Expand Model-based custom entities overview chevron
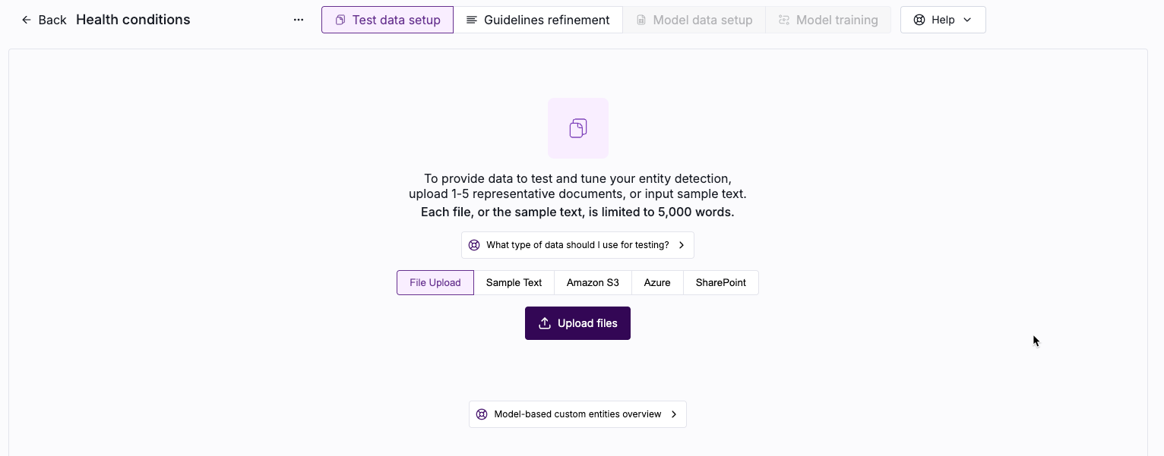This screenshot has height=456, width=1164. click(x=674, y=414)
